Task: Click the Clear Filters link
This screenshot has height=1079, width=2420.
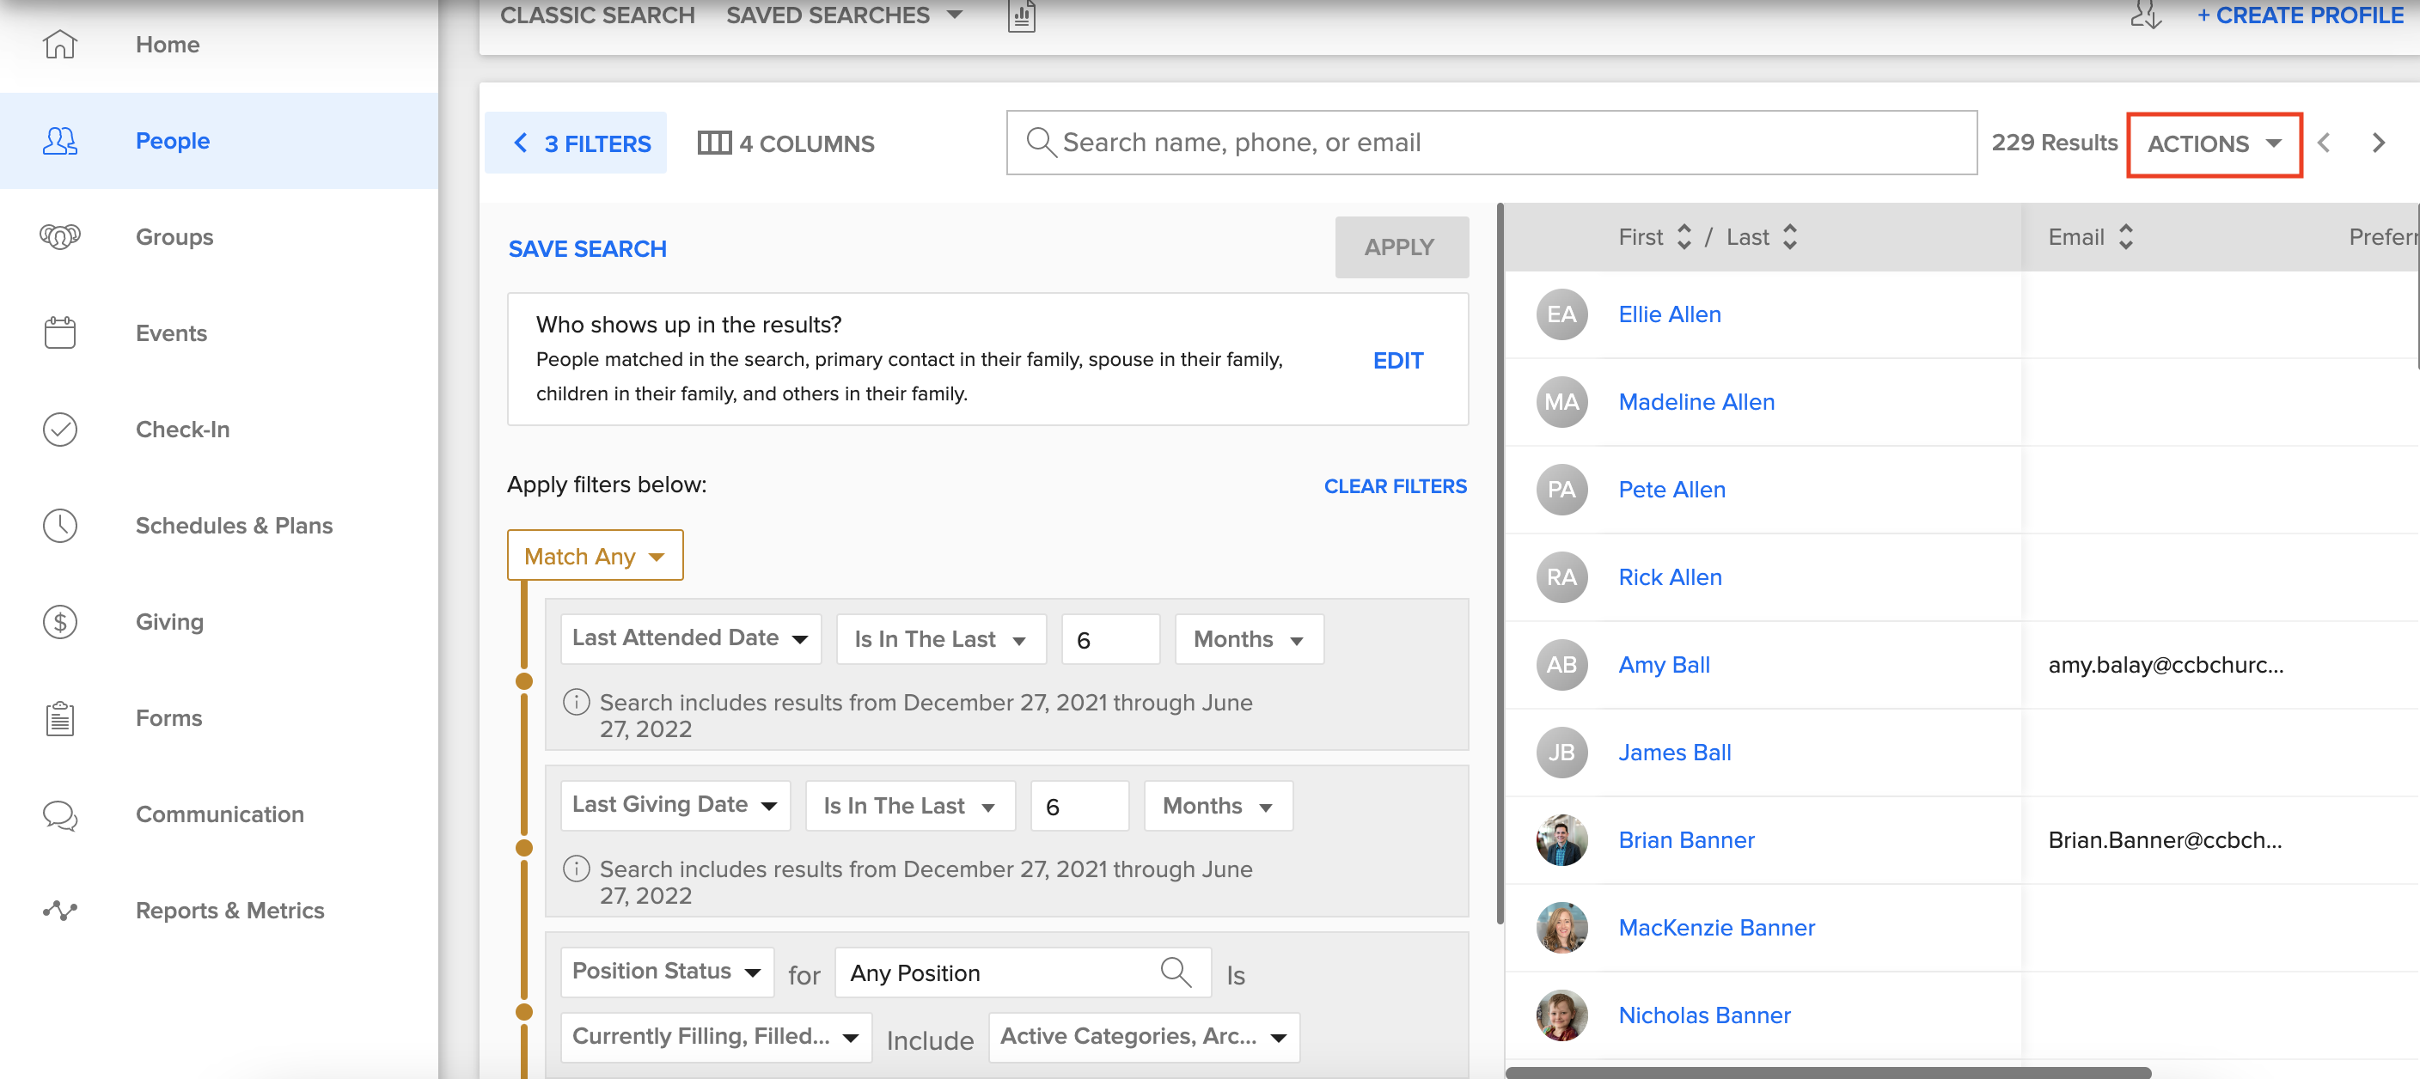Action: pos(1394,485)
